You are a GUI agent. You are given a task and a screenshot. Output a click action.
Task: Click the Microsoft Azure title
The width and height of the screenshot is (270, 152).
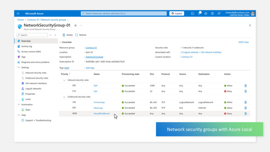[34, 13]
